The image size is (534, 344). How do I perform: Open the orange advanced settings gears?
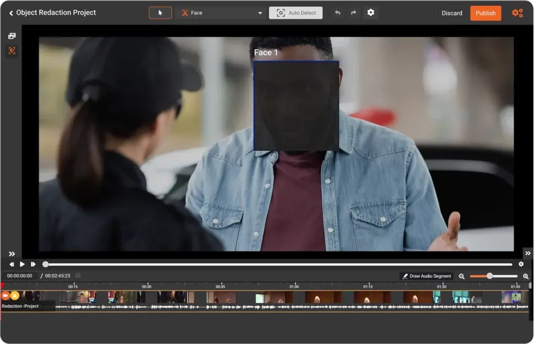(x=517, y=13)
